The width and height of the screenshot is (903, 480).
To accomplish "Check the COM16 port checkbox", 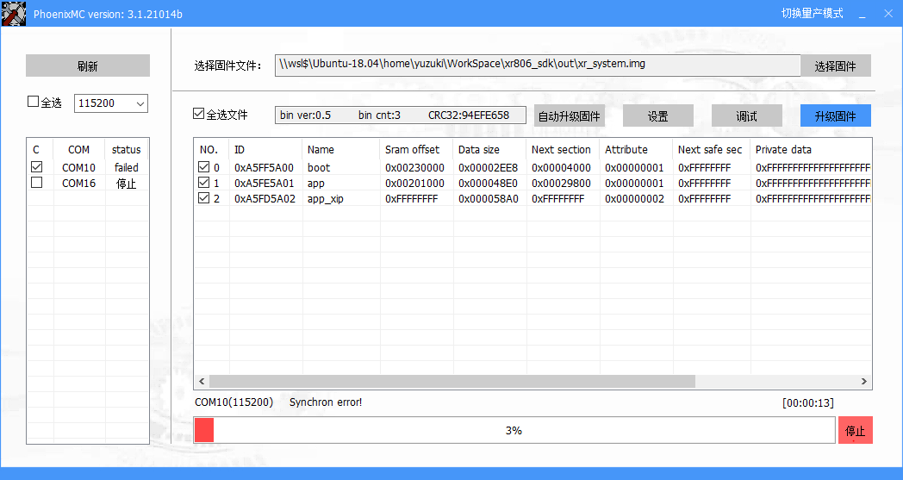I will 37,183.
